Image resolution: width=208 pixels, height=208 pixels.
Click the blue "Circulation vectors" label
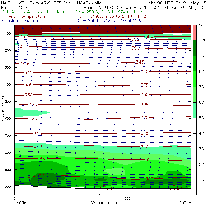(x=21, y=21)
